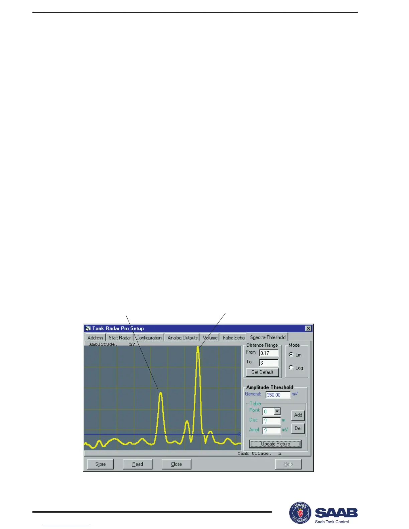
Task: Click the Close button at bottom
Action: [176, 464]
